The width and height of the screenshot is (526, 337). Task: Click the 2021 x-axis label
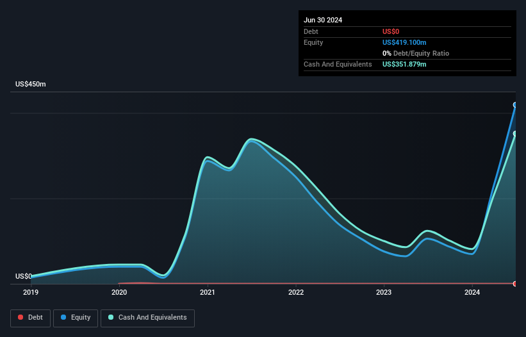coord(208,292)
